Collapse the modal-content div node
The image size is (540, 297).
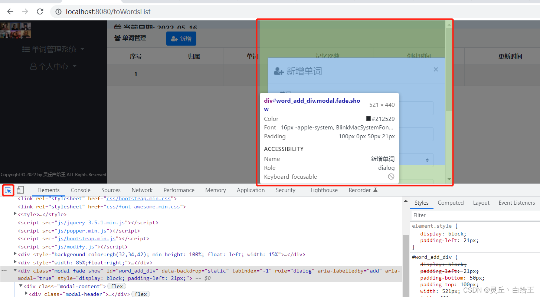[21, 286]
